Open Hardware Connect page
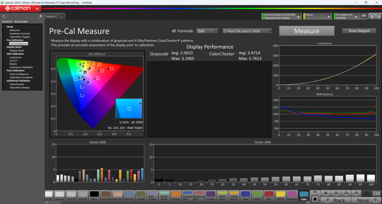 point(20,33)
